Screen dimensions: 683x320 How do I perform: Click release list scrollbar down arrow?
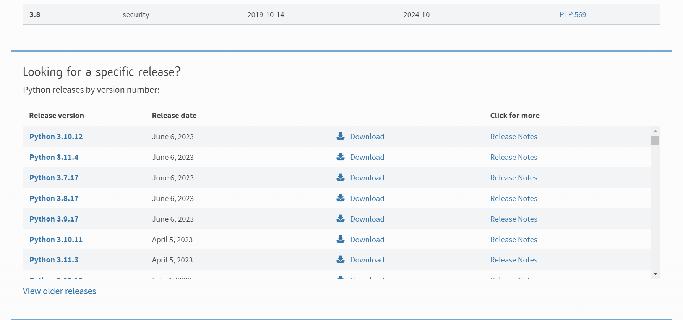(x=655, y=274)
